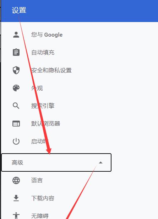Open the 自动填充 settings section
Viewport: 158px width, 219px height.
click(x=43, y=52)
